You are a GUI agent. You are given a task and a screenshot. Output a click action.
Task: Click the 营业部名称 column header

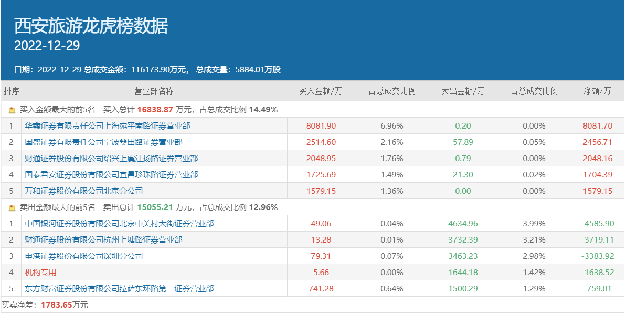pyautogui.click(x=154, y=91)
